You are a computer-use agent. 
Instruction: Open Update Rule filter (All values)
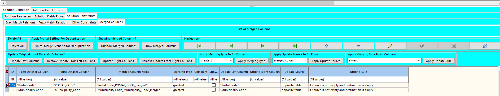pyautogui.click(x=358, y=79)
